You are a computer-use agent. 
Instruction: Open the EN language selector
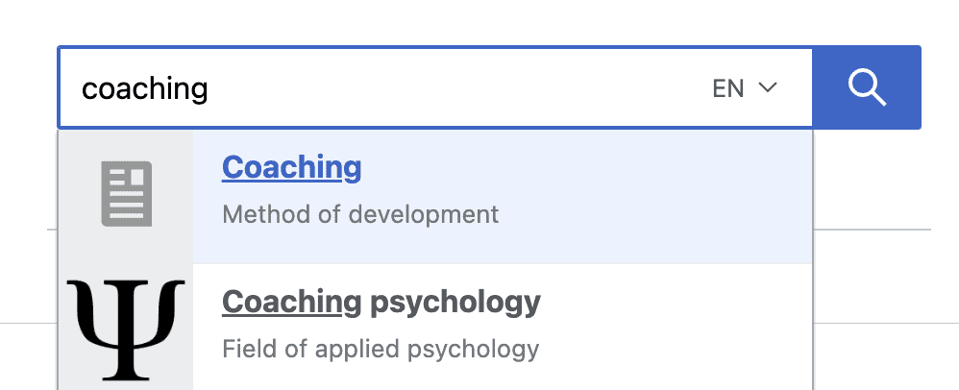[744, 88]
